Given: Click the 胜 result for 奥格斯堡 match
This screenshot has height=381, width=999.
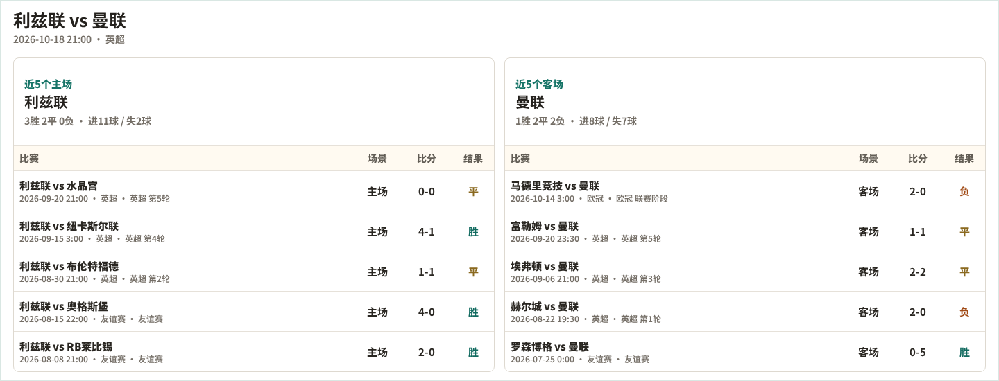Looking at the screenshot, I should tap(473, 312).
